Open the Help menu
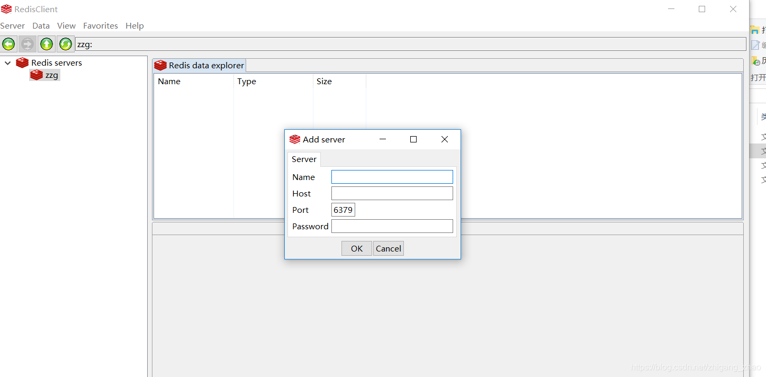This screenshot has width=766, height=377. [134, 25]
